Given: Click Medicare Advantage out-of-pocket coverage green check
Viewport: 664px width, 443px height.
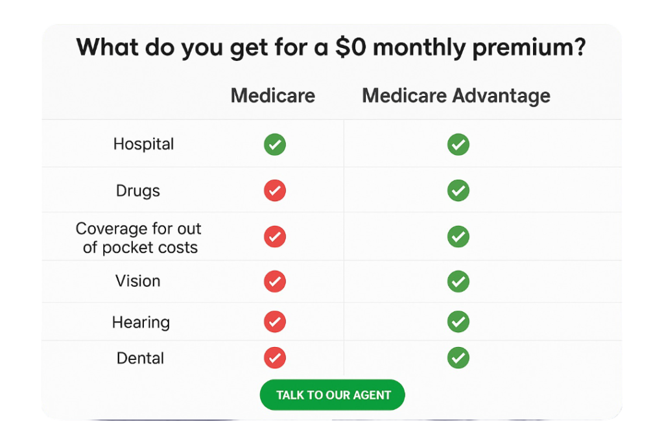Looking at the screenshot, I should coord(458,236).
